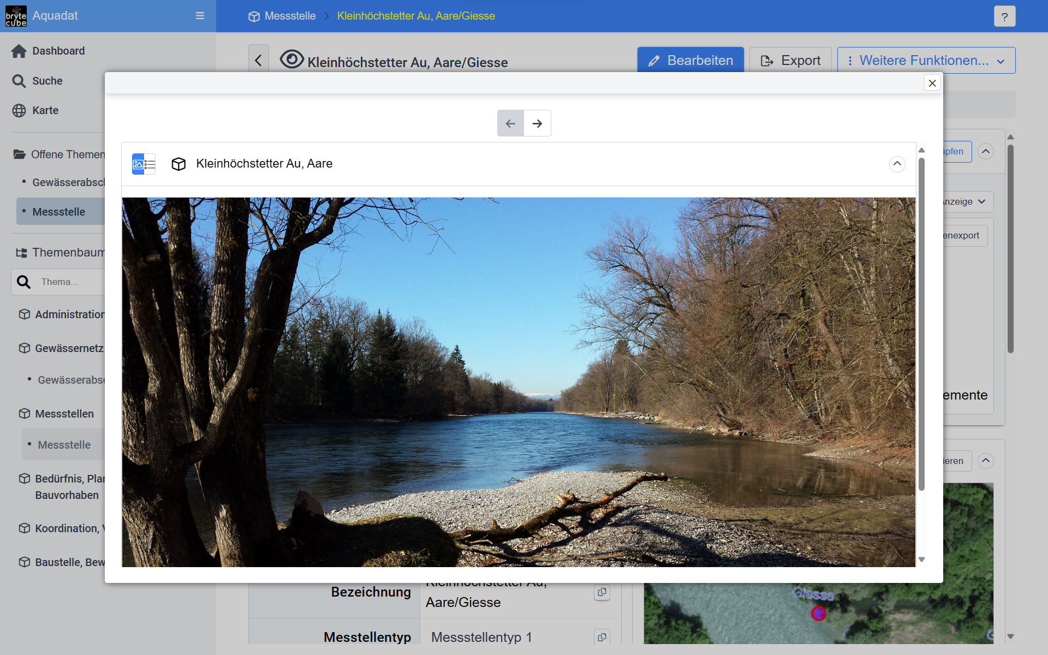Click the Export button
Image resolution: width=1048 pixels, height=655 pixels.
pos(790,60)
